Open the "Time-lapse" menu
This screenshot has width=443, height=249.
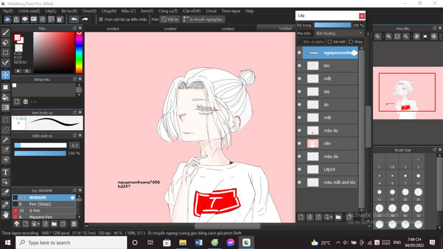click(x=231, y=11)
